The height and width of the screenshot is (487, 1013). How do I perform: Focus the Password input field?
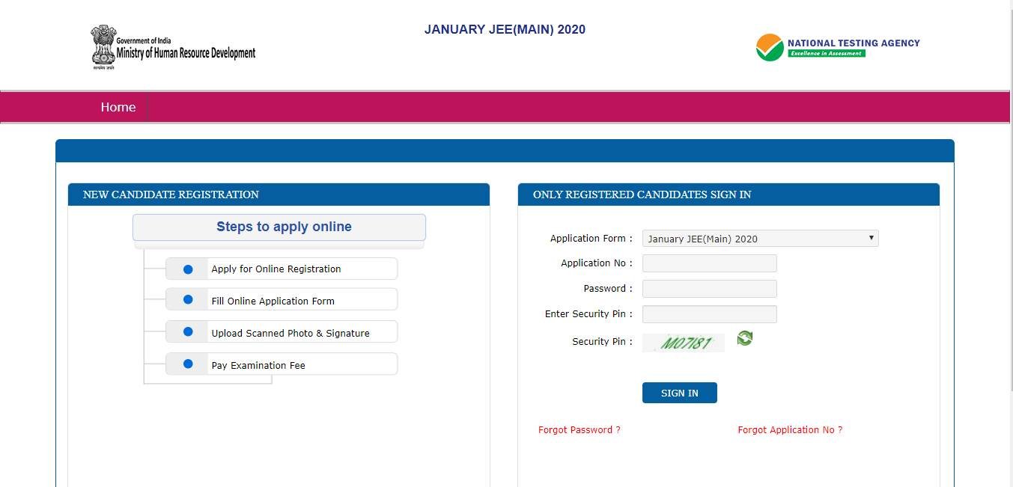(x=709, y=289)
